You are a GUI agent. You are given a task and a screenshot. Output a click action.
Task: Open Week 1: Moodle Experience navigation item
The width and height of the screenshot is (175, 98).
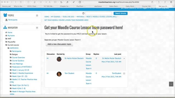tap(22, 73)
